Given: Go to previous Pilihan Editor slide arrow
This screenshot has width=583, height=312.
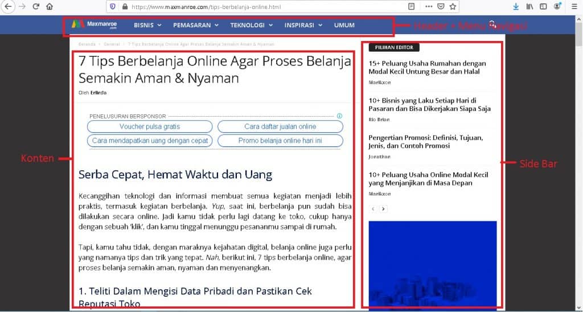Looking at the screenshot, I should click(x=373, y=208).
